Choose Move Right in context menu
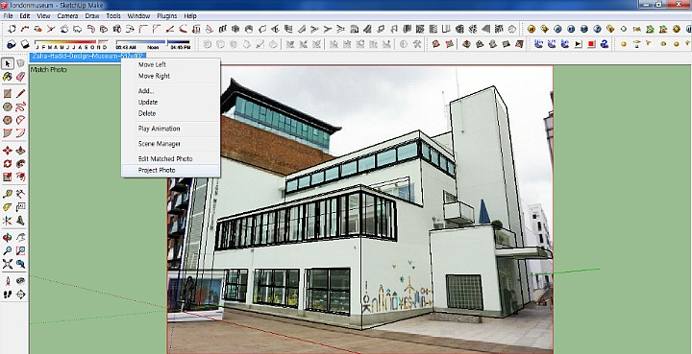The image size is (692, 354). pyautogui.click(x=170, y=76)
